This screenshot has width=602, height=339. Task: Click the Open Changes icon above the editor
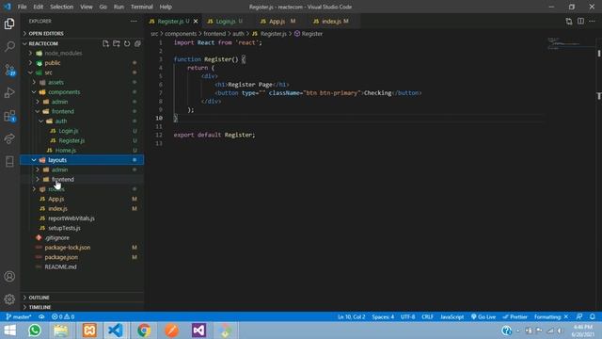pos(569,21)
